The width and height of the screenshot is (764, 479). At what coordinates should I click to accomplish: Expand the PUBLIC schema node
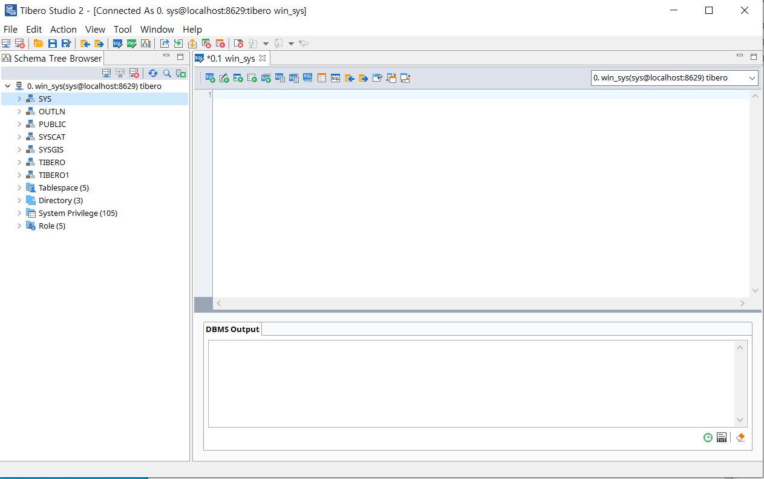pyautogui.click(x=19, y=124)
